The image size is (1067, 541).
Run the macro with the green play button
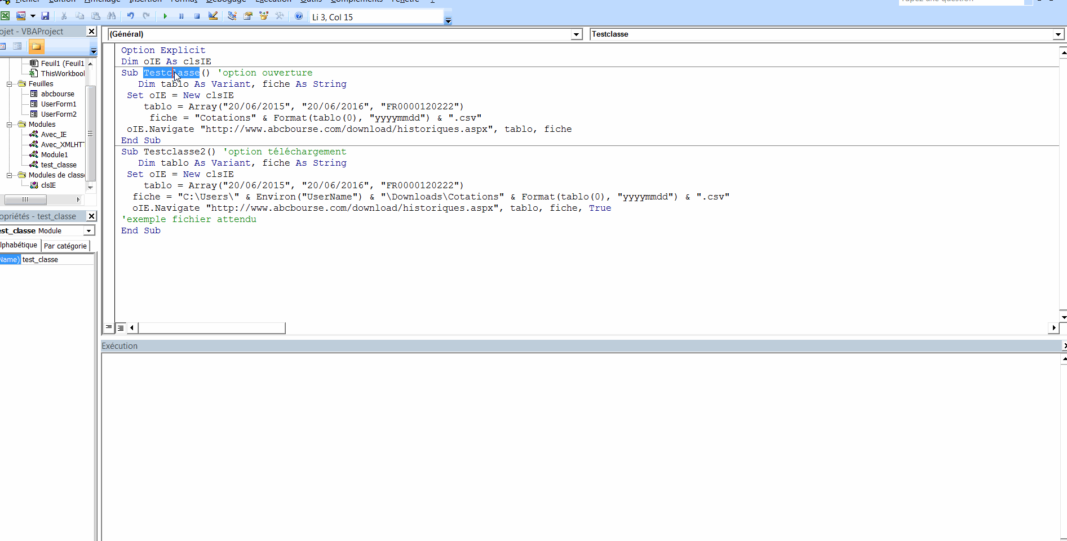click(x=165, y=16)
